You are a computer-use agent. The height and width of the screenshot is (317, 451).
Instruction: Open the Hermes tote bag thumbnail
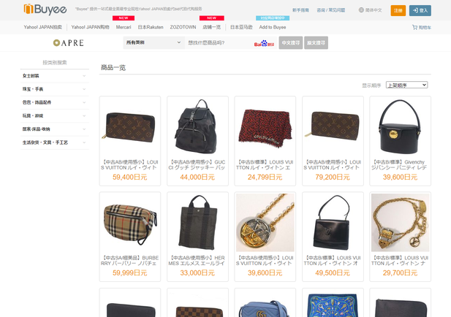[x=197, y=223]
